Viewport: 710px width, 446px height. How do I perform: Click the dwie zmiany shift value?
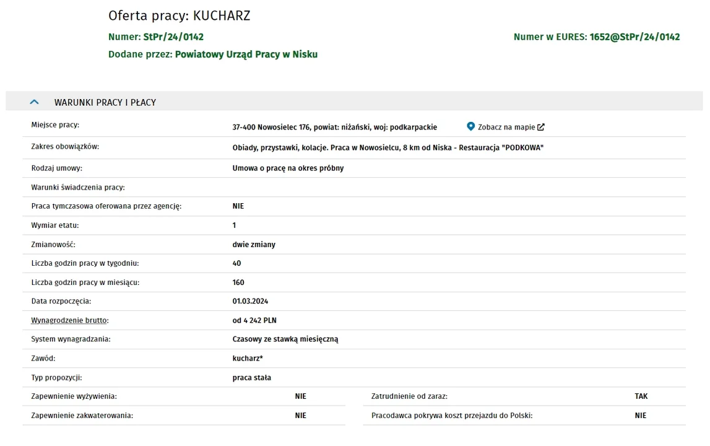(254, 245)
